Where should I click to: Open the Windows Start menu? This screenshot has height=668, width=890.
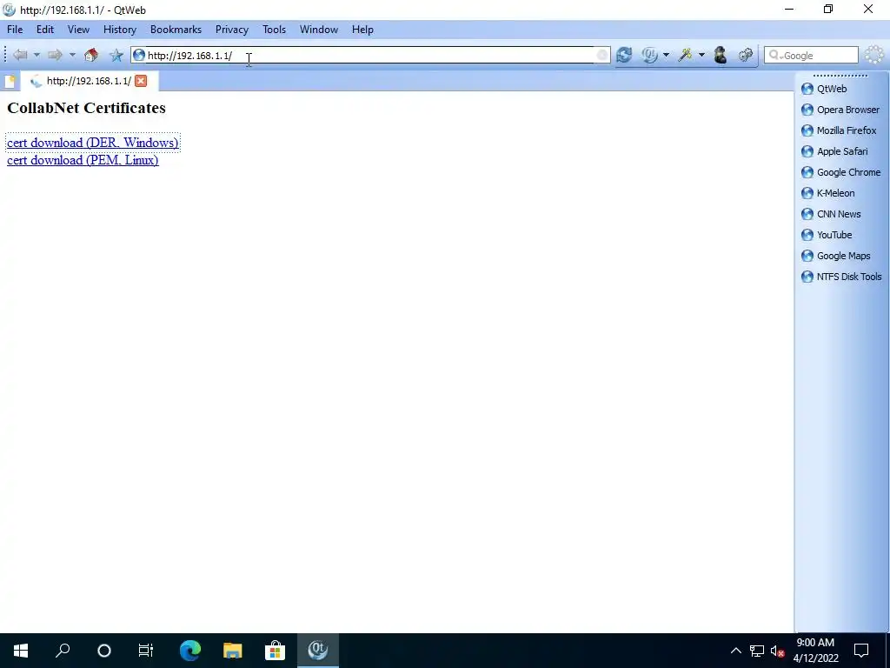coord(21,651)
